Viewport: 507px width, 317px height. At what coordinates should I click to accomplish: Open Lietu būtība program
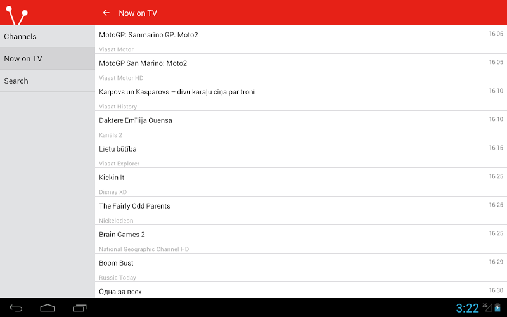(x=300, y=153)
